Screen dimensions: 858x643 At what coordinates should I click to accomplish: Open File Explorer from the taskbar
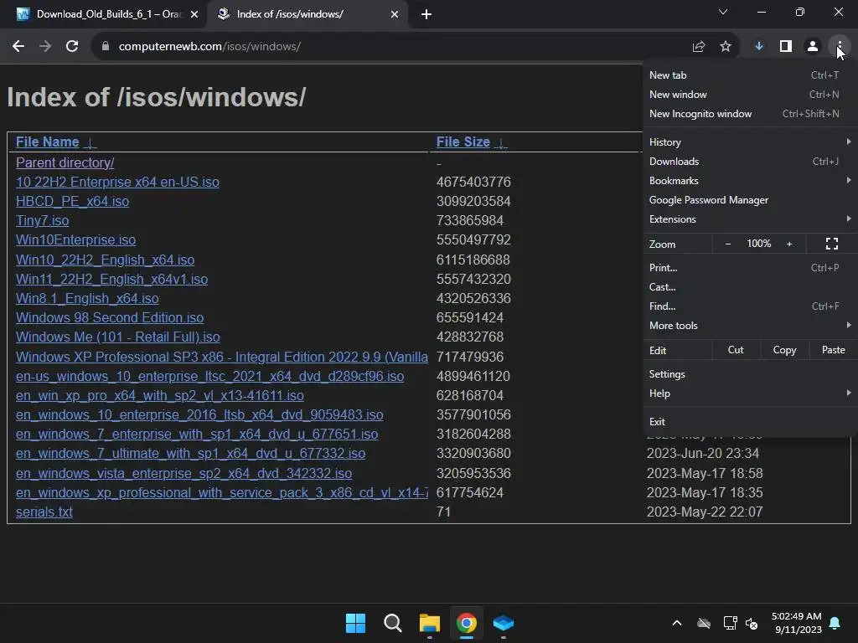point(430,623)
